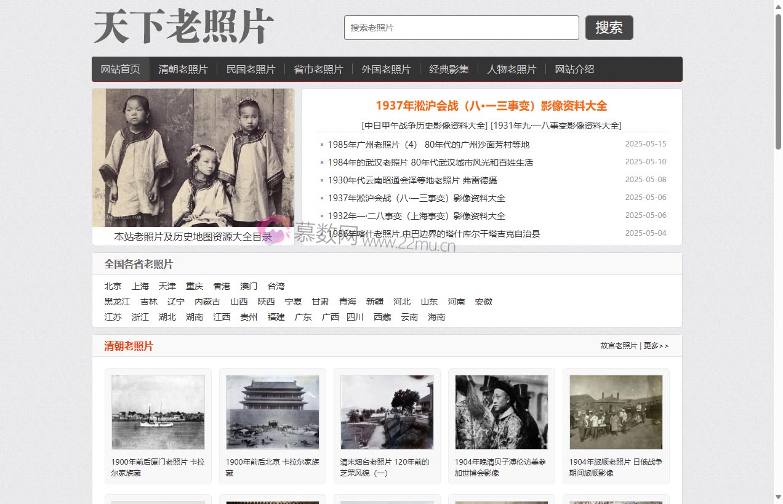Click 更多>> in the 清朝老照片 section
The height and width of the screenshot is (504, 783).
[656, 346]
